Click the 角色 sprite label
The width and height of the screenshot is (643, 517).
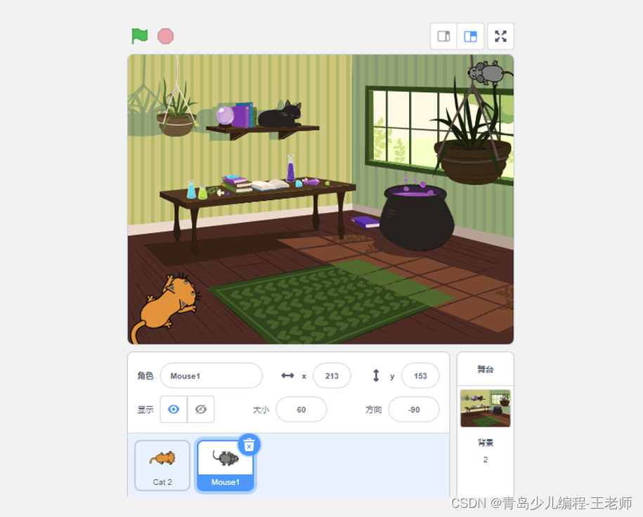[x=145, y=376]
